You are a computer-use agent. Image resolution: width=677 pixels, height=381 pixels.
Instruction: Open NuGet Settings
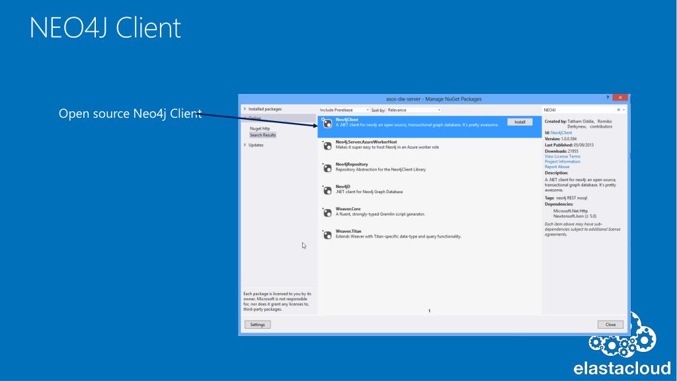(x=257, y=324)
